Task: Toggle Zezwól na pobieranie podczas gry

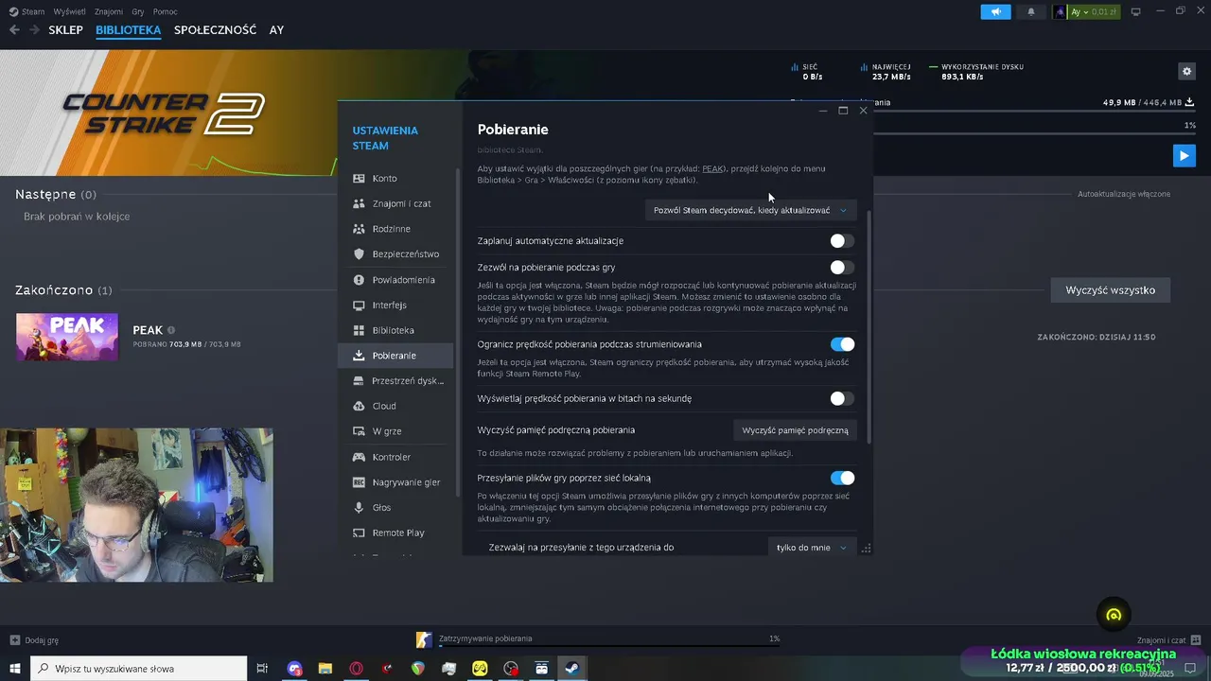Action: pyautogui.click(x=842, y=268)
